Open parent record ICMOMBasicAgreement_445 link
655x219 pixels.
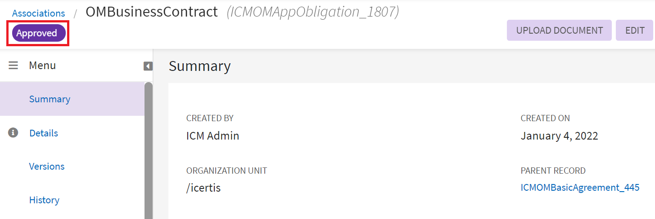pos(580,188)
